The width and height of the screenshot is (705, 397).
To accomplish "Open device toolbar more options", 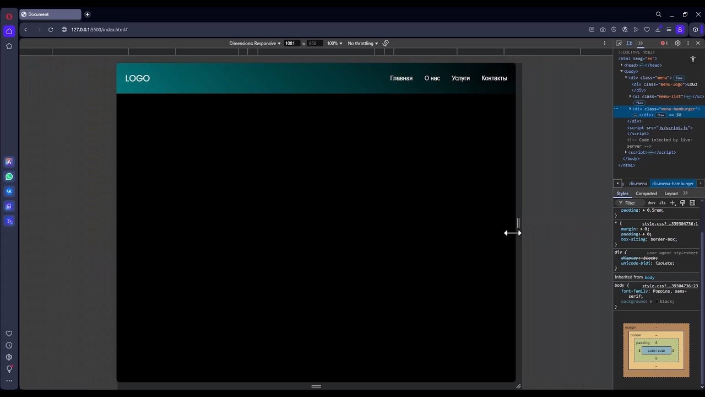I will pos(605,43).
